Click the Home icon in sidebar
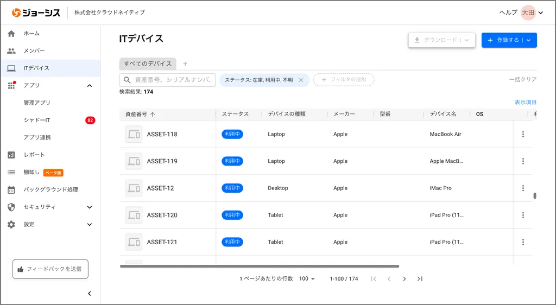 click(x=11, y=34)
